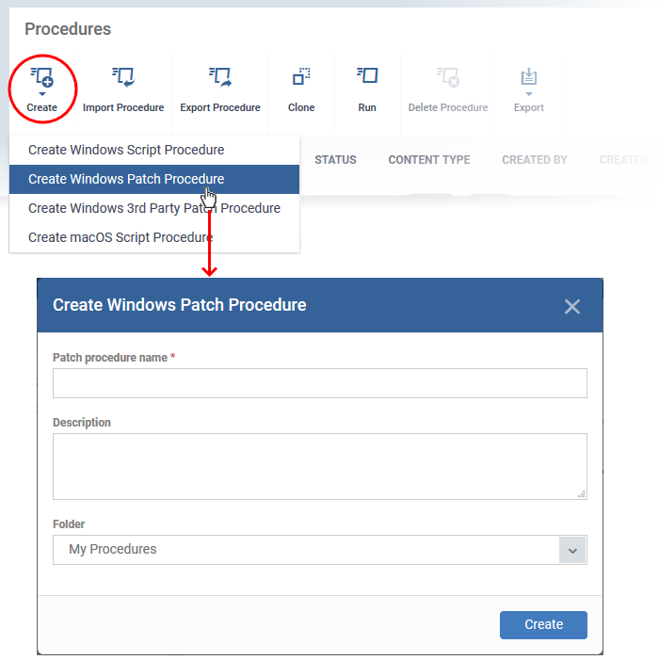The width and height of the screenshot is (659, 660).
Task: Click the Delete Procedure icon
Action: pos(448,77)
